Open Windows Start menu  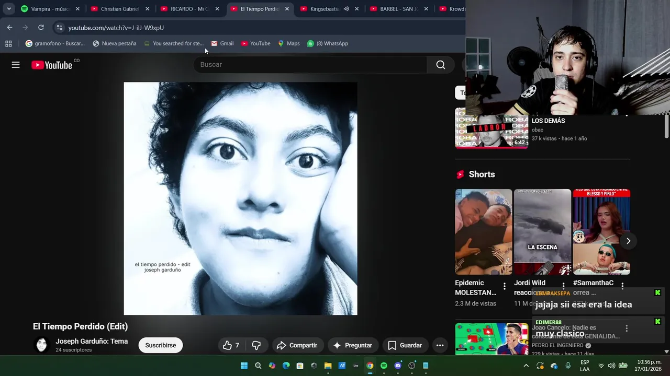[244, 366]
